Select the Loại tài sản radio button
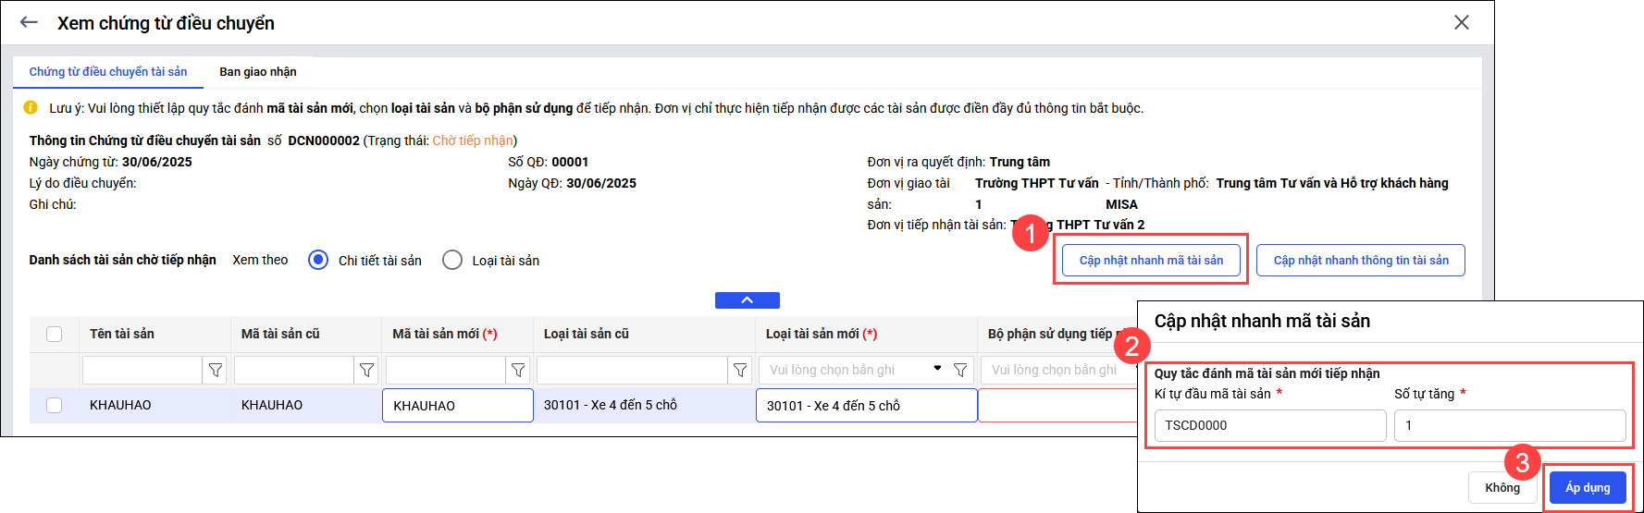This screenshot has width=1644, height=513. pos(452,261)
